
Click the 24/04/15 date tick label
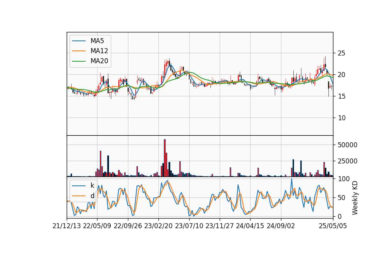(x=250, y=226)
